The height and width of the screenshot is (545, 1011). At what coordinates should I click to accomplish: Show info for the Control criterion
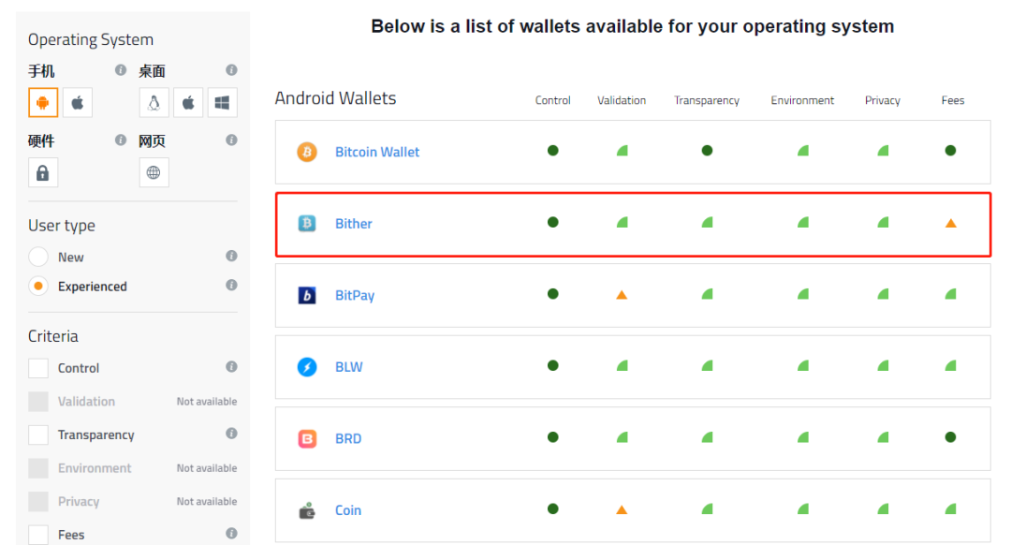(x=231, y=367)
